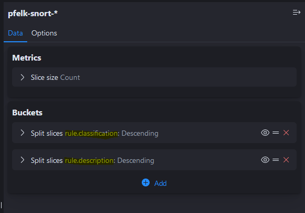The image size is (305, 213).
Task: Collapse the editor sidebar with arrow icon
Action: [297, 13]
